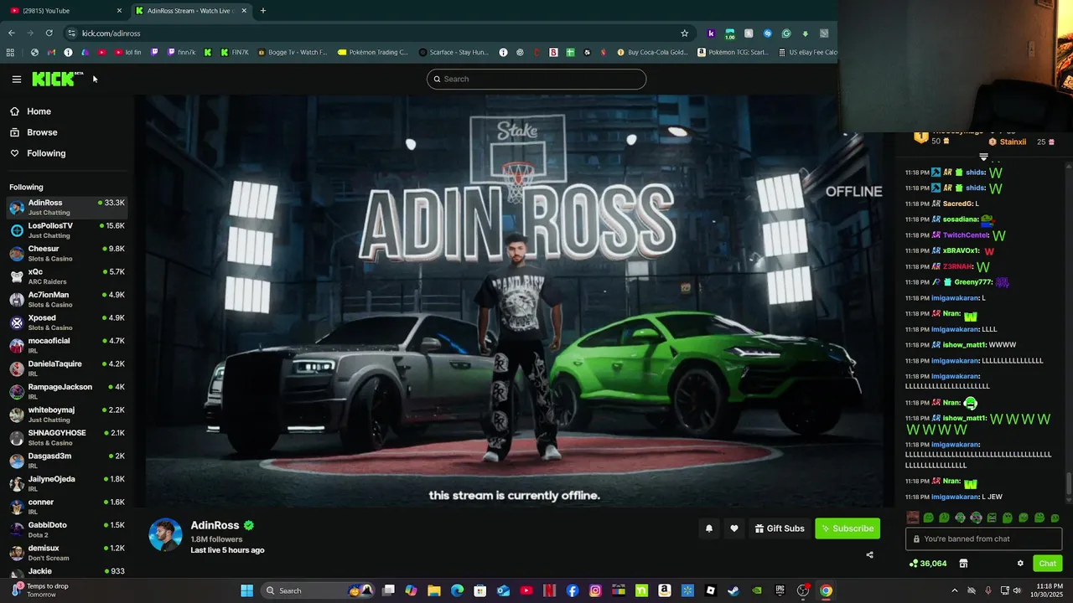Click 'TwitchCentel' username in chat

967,235
